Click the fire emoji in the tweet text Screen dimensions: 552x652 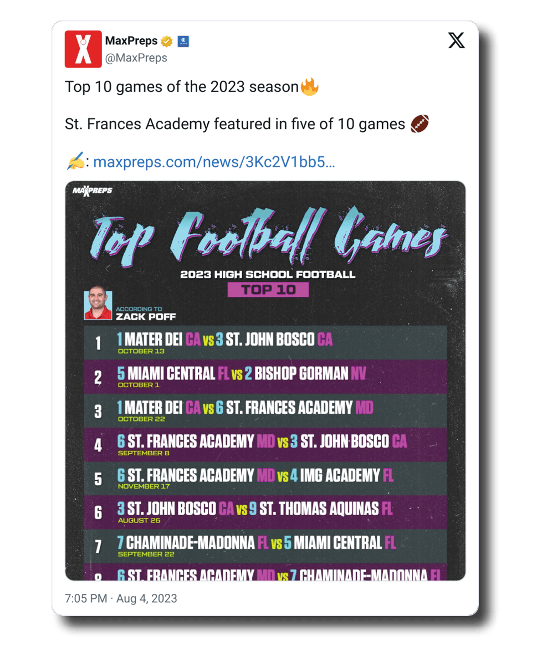click(309, 87)
